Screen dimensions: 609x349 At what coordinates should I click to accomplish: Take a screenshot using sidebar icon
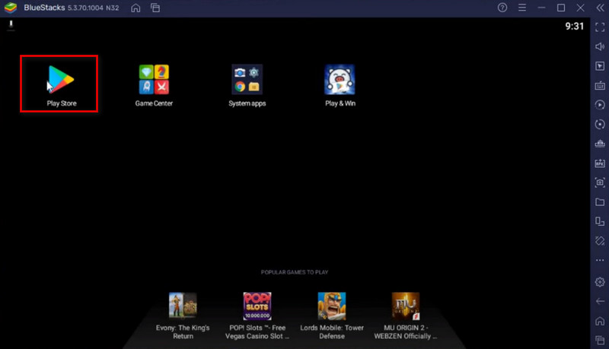click(x=600, y=182)
